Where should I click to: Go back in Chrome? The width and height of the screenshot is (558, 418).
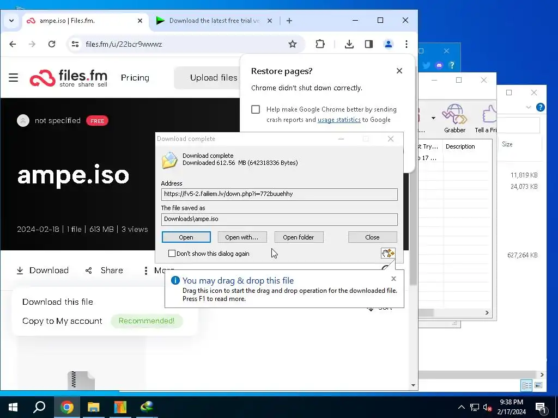(x=13, y=44)
